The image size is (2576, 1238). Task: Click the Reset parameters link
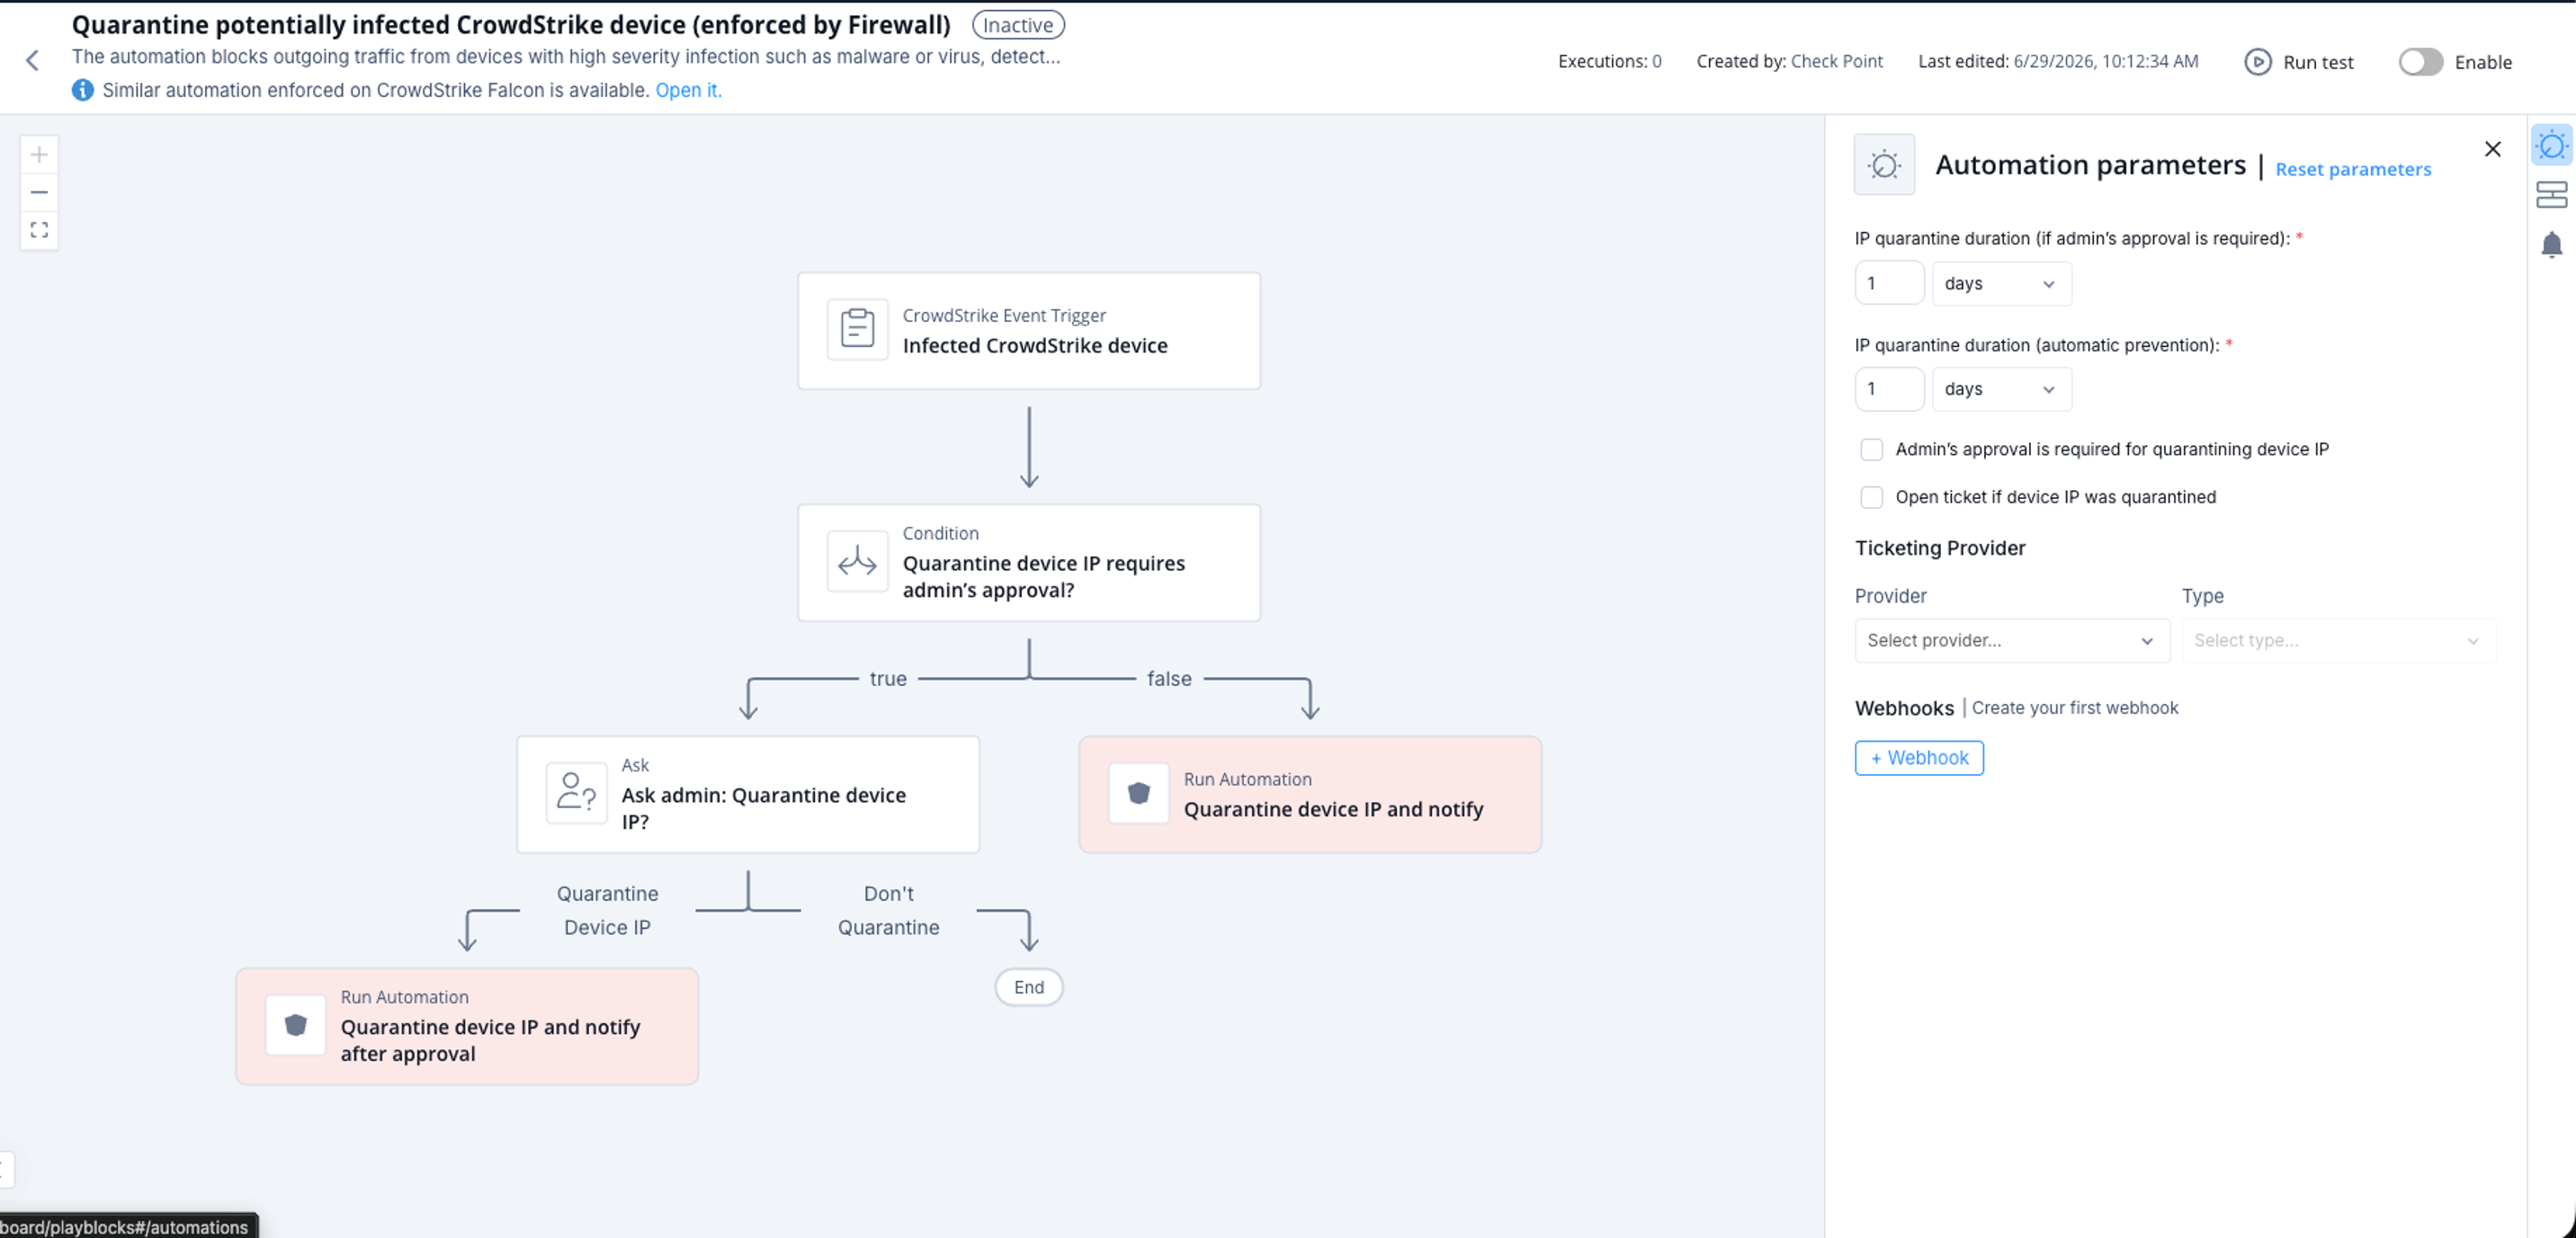(2352, 170)
